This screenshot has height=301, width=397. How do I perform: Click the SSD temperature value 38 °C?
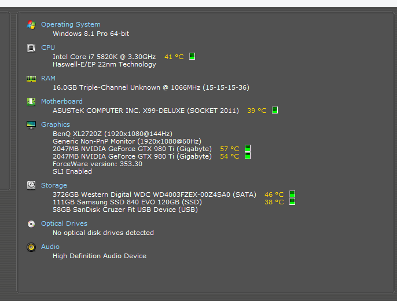click(274, 202)
